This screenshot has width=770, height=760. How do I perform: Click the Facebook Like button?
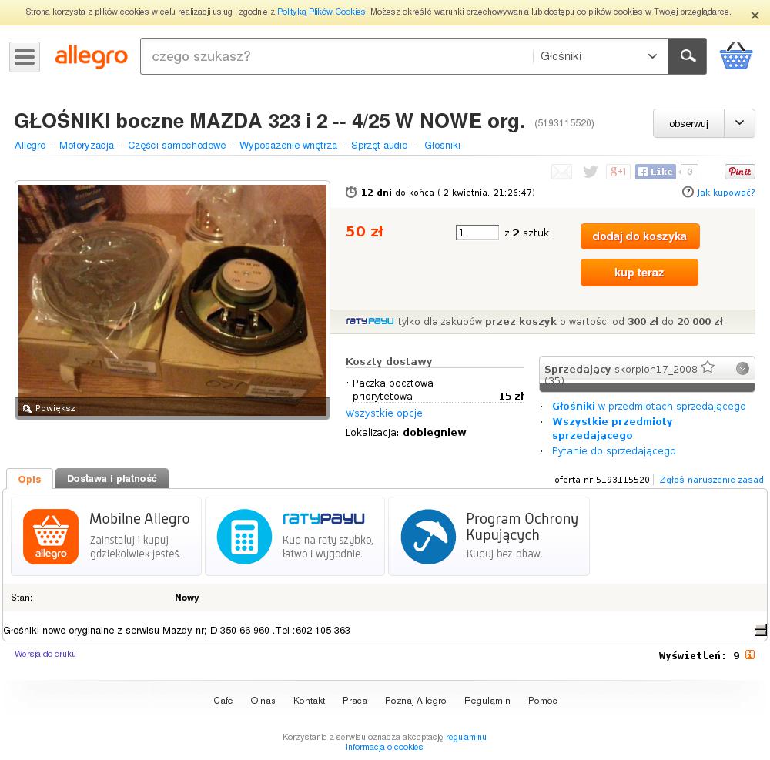[x=655, y=172]
